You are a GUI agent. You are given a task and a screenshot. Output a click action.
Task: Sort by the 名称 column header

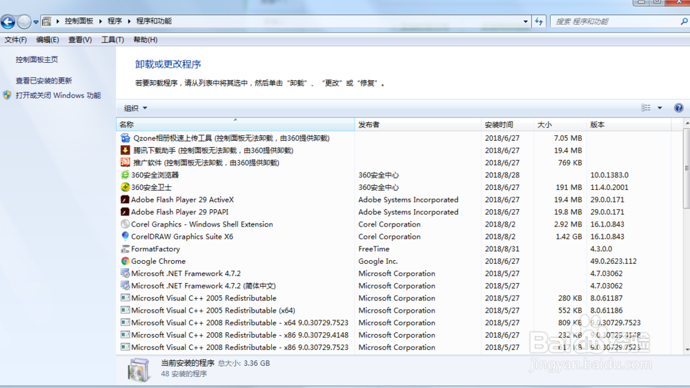(235, 125)
